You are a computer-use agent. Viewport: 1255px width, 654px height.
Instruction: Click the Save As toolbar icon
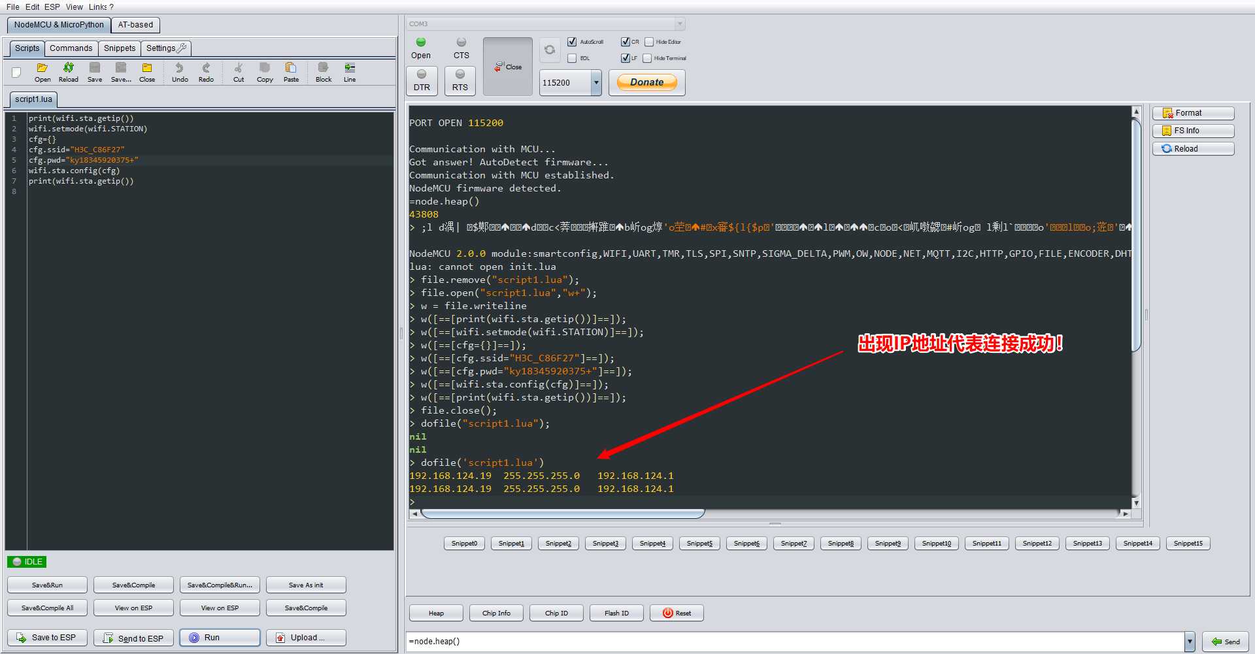(x=121, y=72)
